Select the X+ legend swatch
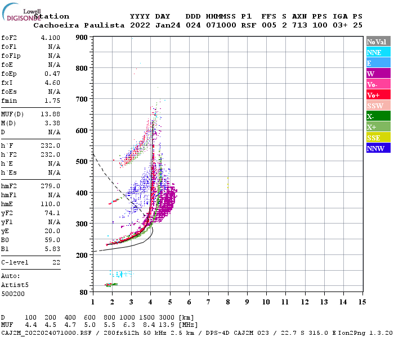 point(378,126)
